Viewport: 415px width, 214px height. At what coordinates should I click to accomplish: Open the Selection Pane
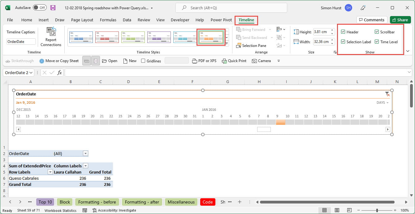point(251,45)
